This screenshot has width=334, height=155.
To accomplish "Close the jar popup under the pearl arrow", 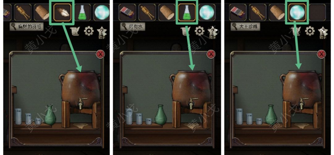I will (x=321, y=54).
